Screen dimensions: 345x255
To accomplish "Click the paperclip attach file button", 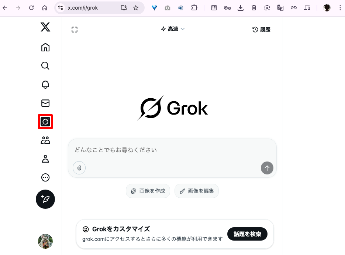I will (x=79, y=168).
